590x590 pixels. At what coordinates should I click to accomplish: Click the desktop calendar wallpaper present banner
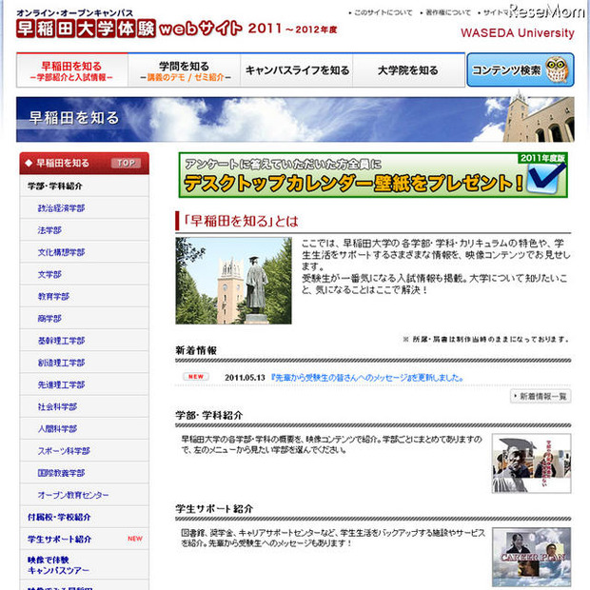373,175
